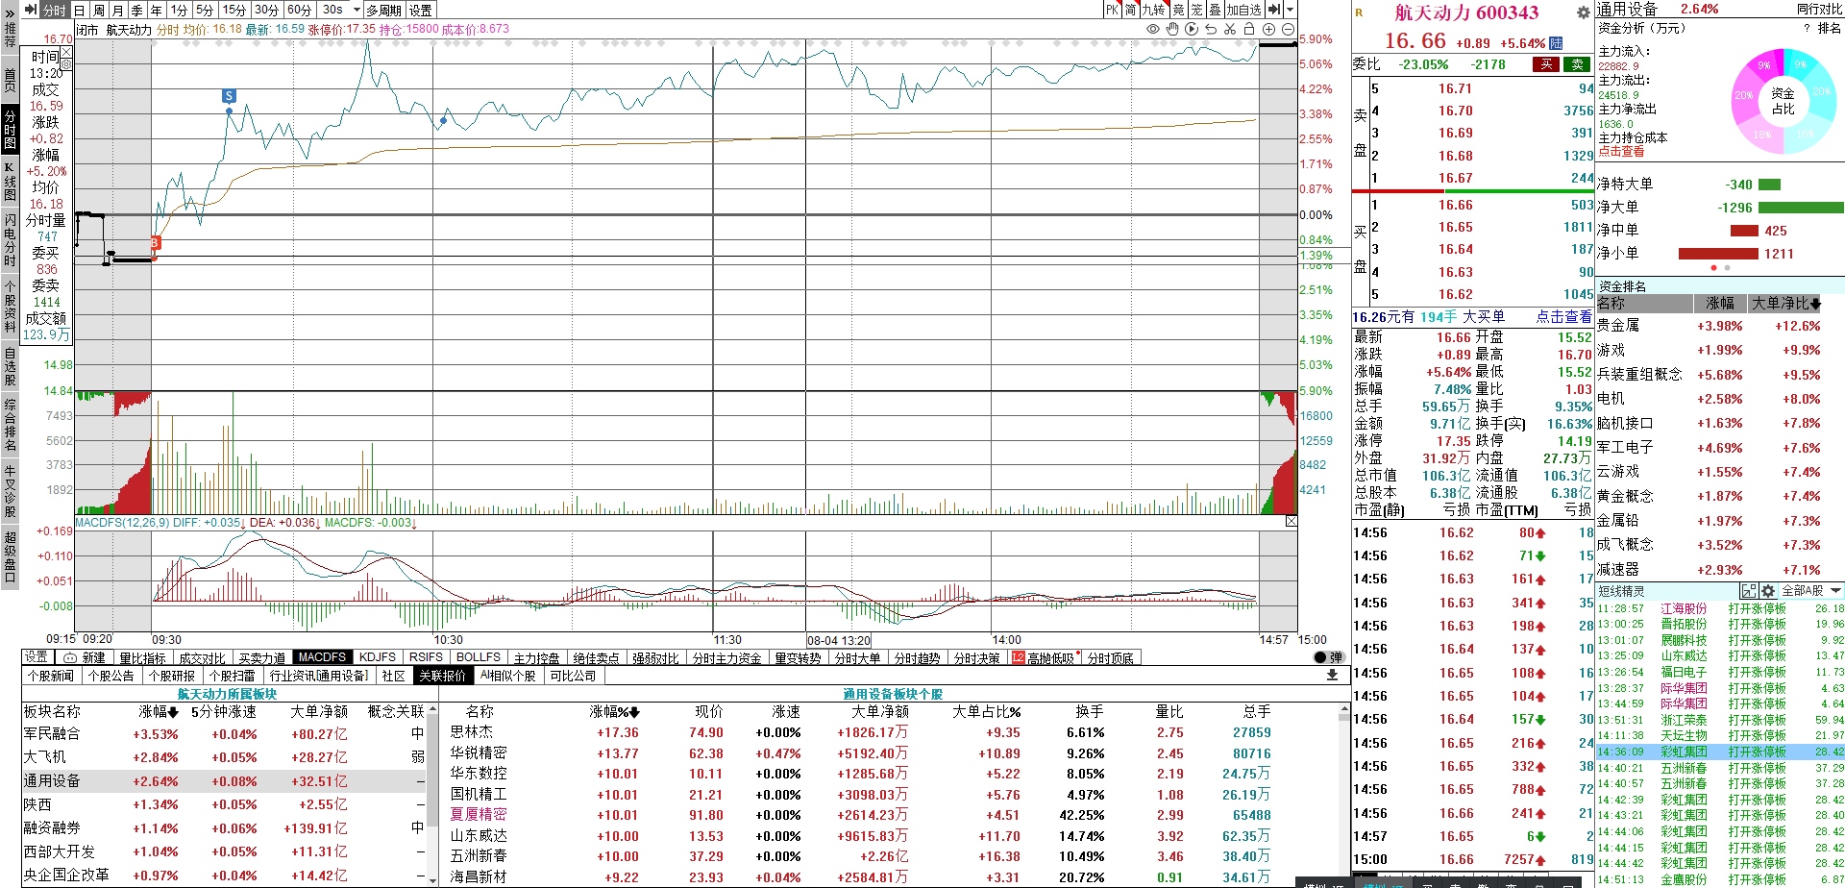Open the 自选股 item in left sidebar
Viewport: 1845px width, 888px height.
(10, 367)
